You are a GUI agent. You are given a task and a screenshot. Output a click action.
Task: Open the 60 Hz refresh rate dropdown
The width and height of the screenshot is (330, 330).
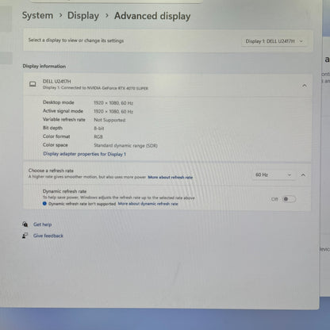(273, 175)
